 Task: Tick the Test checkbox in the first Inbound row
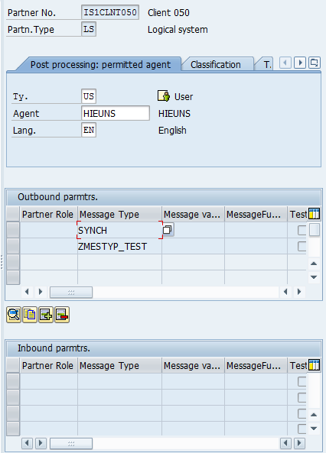[x=302, y=381]
